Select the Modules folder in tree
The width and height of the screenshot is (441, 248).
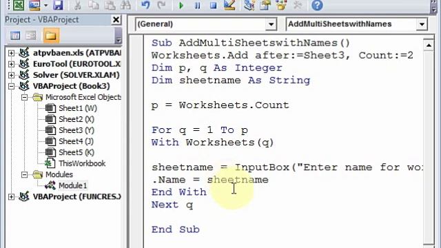pyautogui.click(x=59, y=174)
